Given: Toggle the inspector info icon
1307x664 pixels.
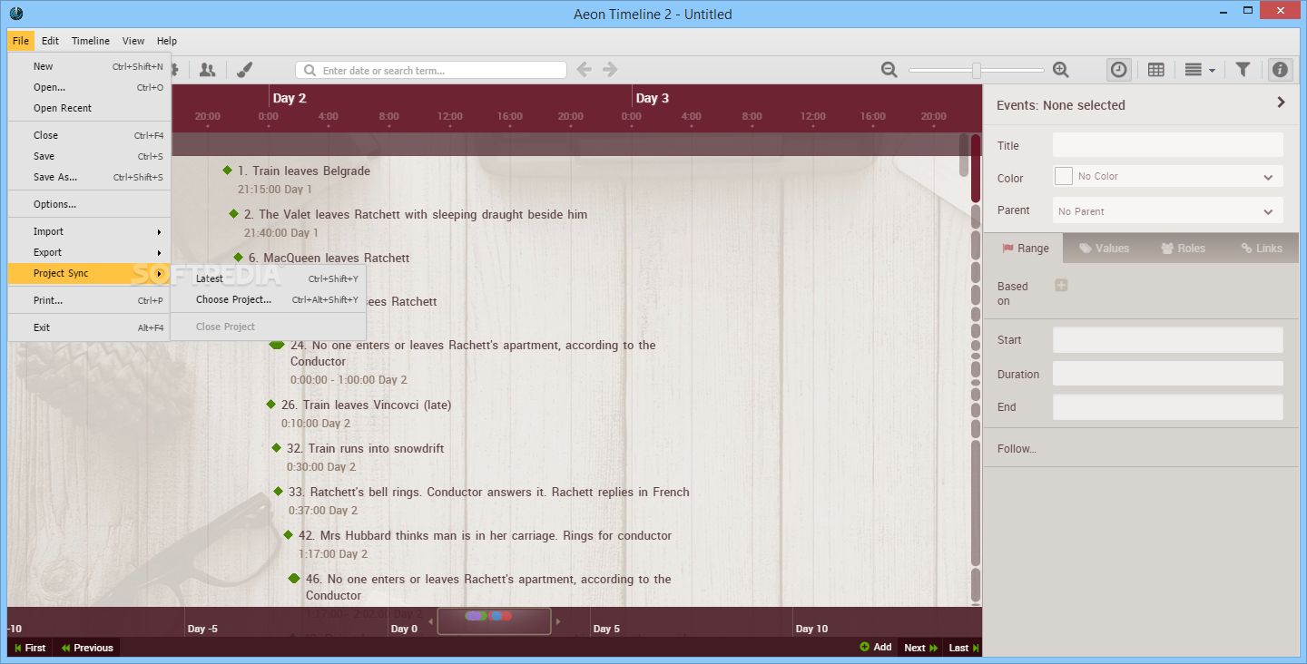Looking at the screenshot, I should tap(1280, 70).
